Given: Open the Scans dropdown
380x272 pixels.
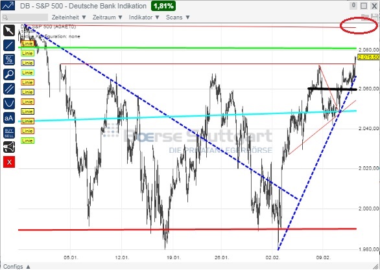Looking at the screenshot, I should (178, 17).
